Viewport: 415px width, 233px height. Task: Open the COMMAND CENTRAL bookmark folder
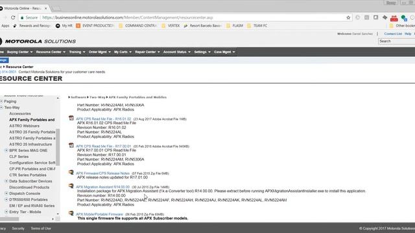pos(138,26)
